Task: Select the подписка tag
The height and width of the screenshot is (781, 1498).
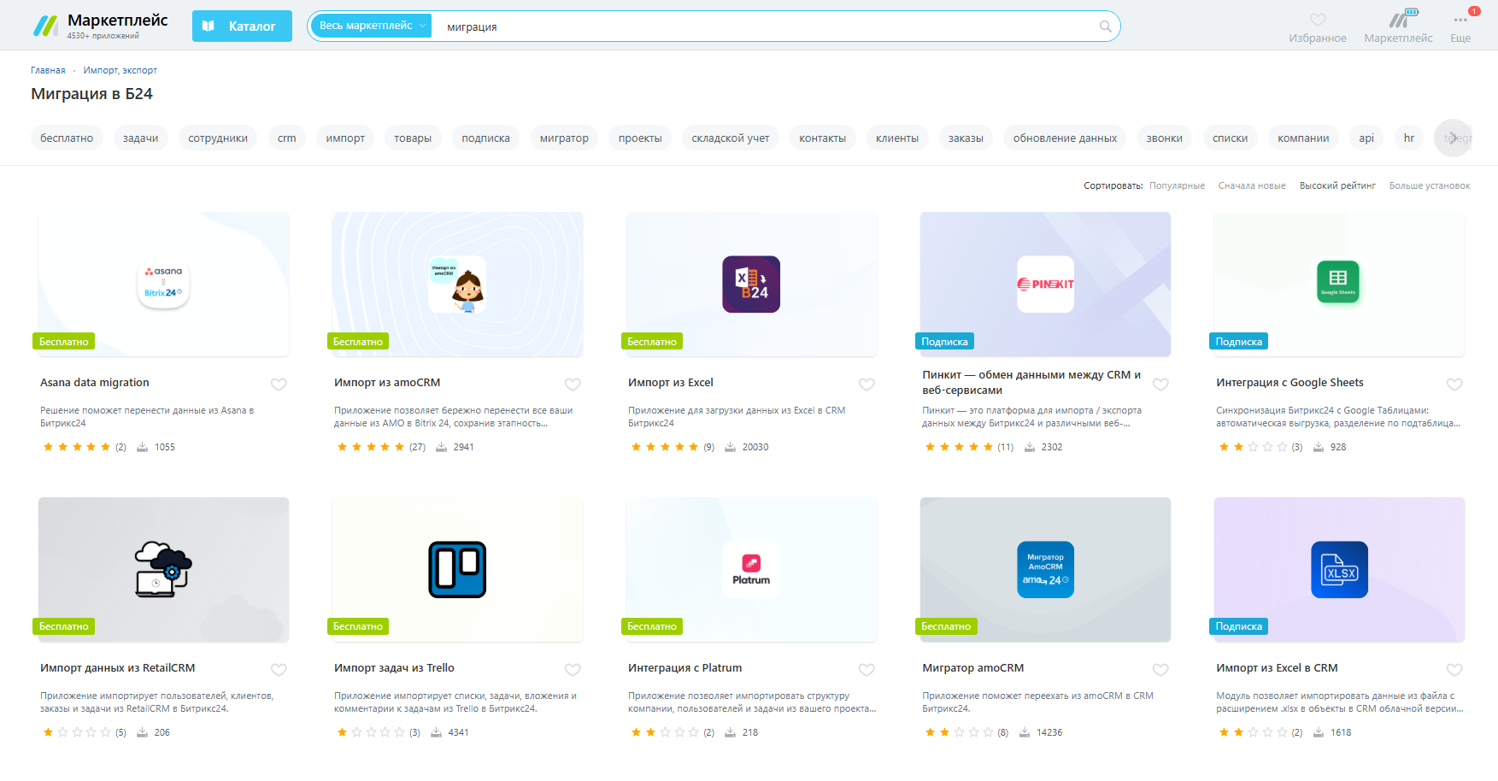Action: coord(485,138)
